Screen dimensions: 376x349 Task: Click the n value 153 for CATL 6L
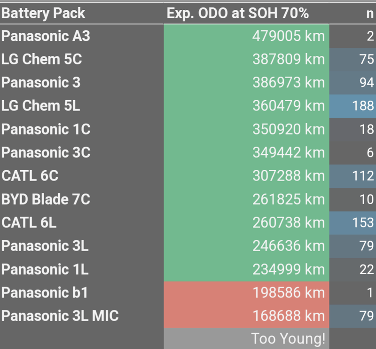(362, 222)
